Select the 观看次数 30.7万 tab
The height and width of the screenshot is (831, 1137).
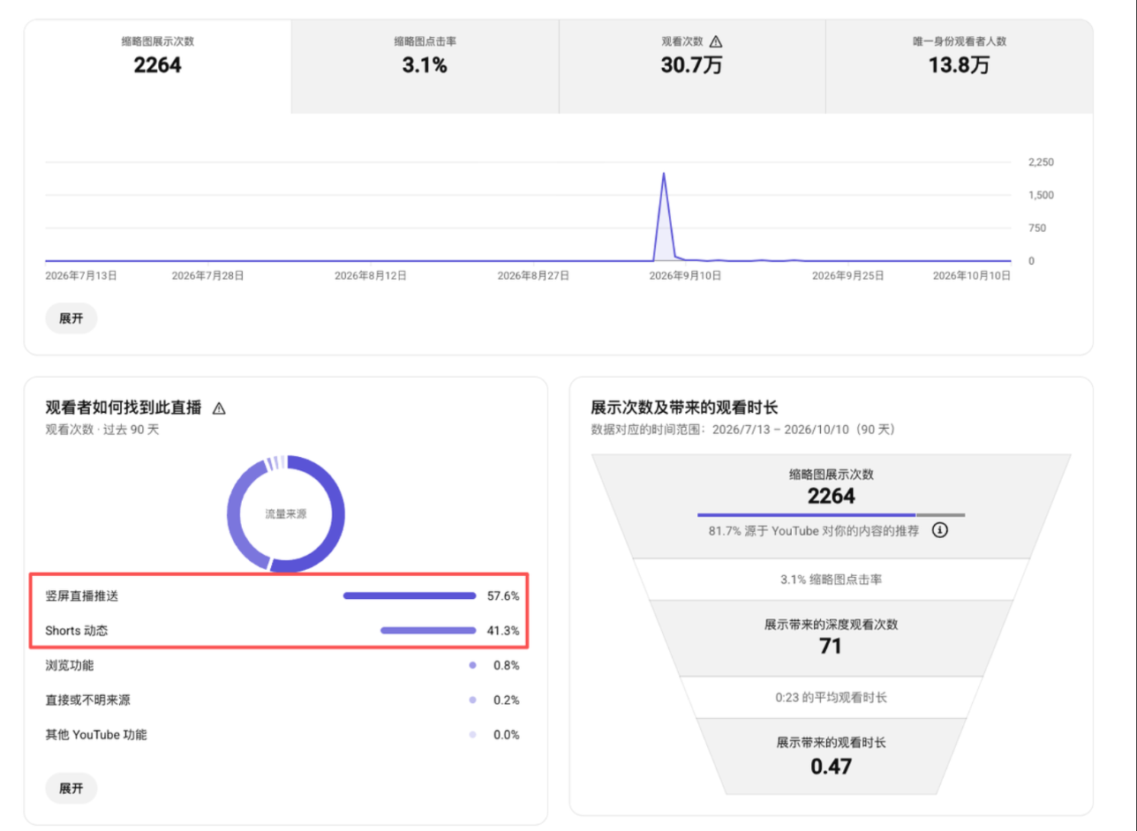[692, 66]
